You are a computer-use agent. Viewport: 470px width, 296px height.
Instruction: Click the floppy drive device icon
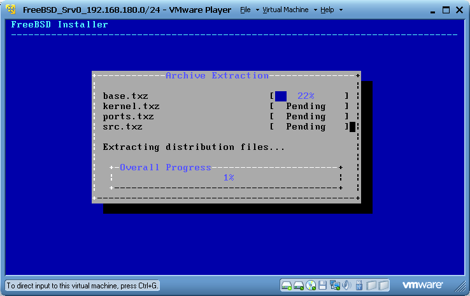[322, 285]
